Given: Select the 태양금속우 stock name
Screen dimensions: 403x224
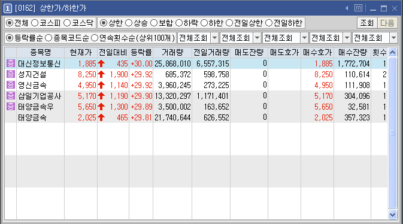Looking at the screenshot, I should pyautogui.click(x=36, y=107).
